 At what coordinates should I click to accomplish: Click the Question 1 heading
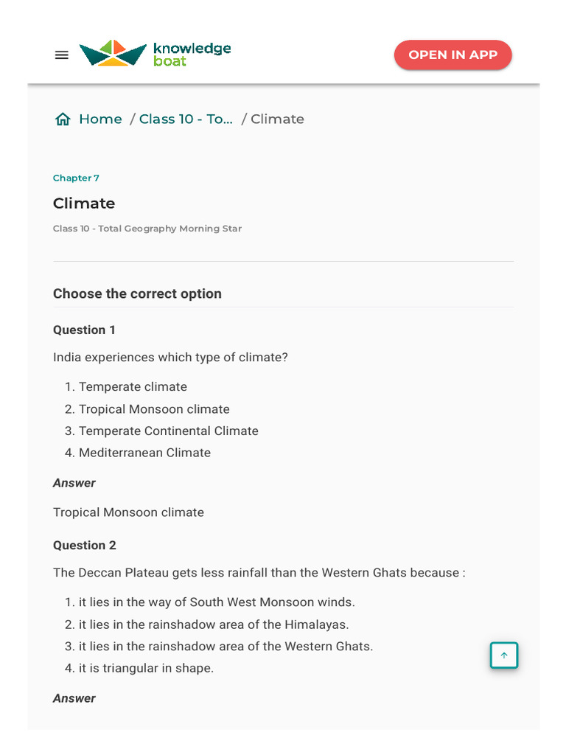point(84,330)
